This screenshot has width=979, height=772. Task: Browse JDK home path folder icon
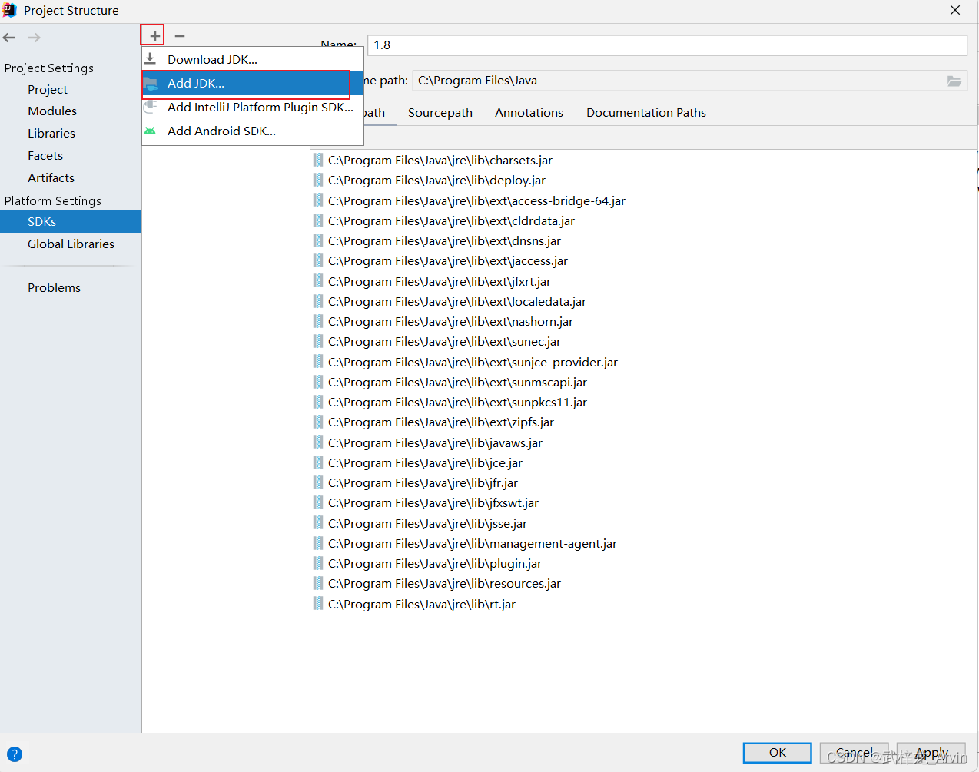[x=954, y=81]
